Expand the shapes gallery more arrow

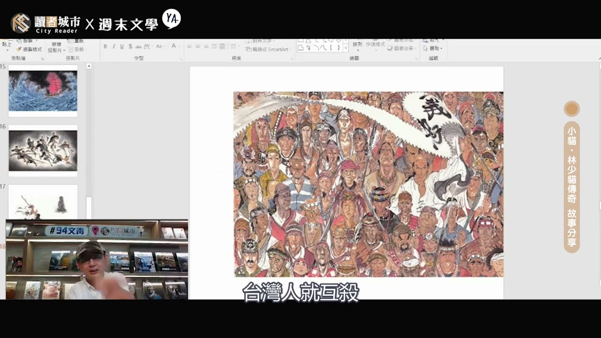point(346,48)
